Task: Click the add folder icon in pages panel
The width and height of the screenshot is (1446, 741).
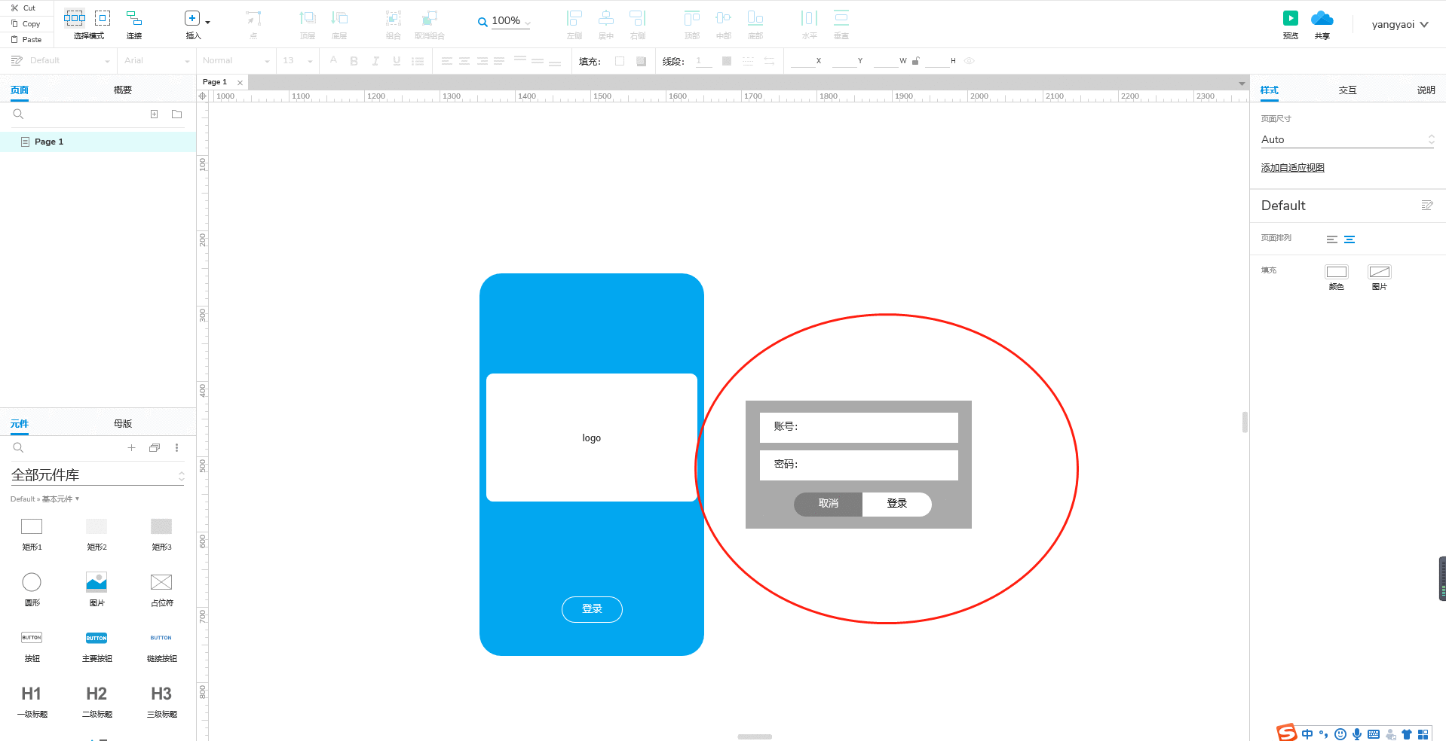Action: coord(176,114)
